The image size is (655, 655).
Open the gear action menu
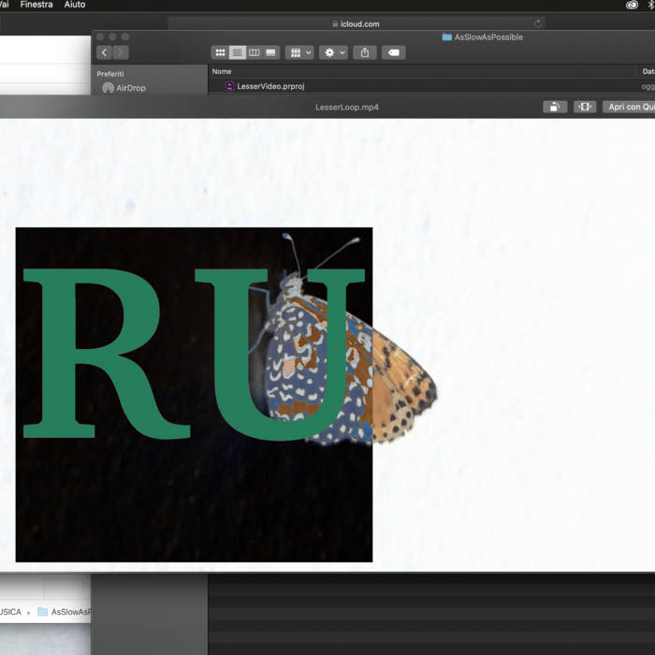[x=333, y=52]
